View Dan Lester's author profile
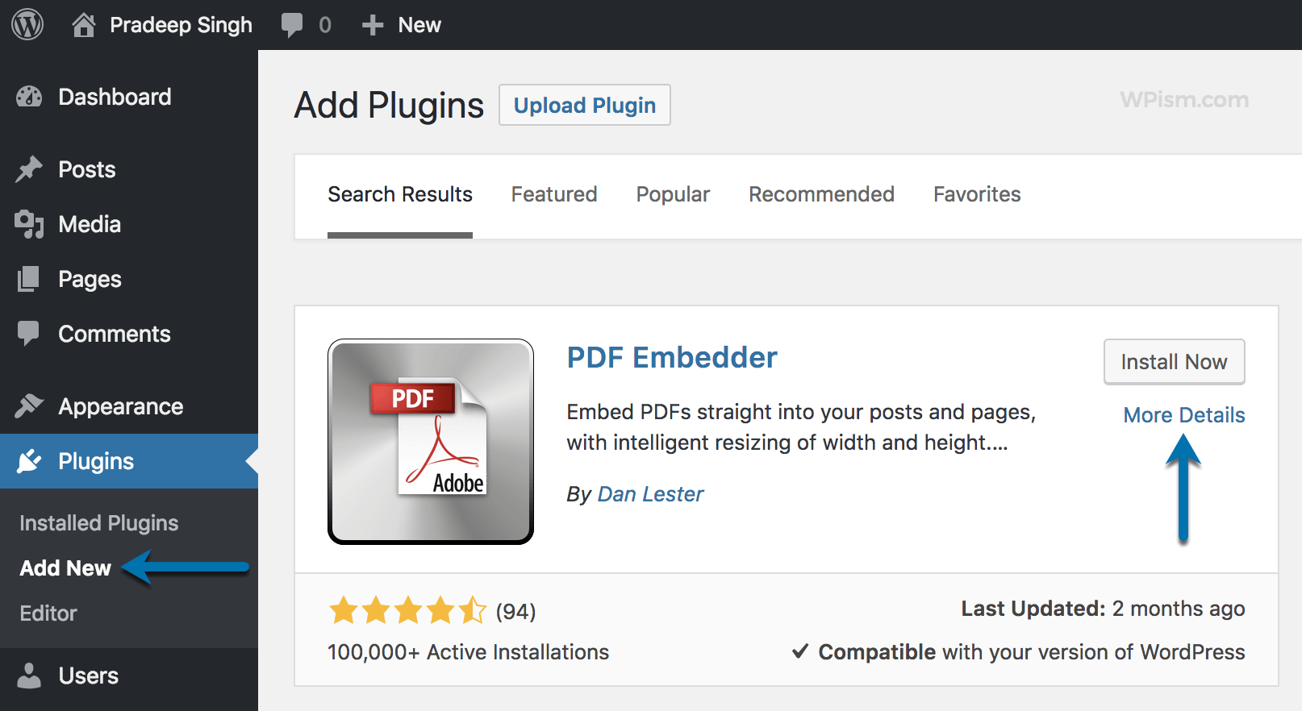Image resolution: width=1302 pixels, height=711 pixels. click(649, 494)
